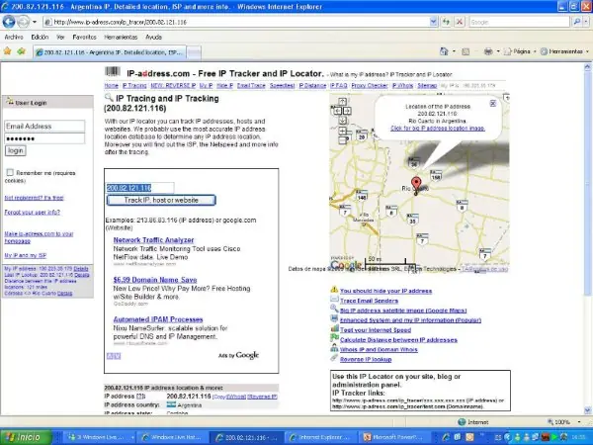The image size is (593, 445).
Task: Close the map location info balloon
Action: pos(493,103)
